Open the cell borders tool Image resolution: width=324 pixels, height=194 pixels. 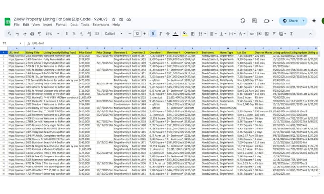pos(192,34)
